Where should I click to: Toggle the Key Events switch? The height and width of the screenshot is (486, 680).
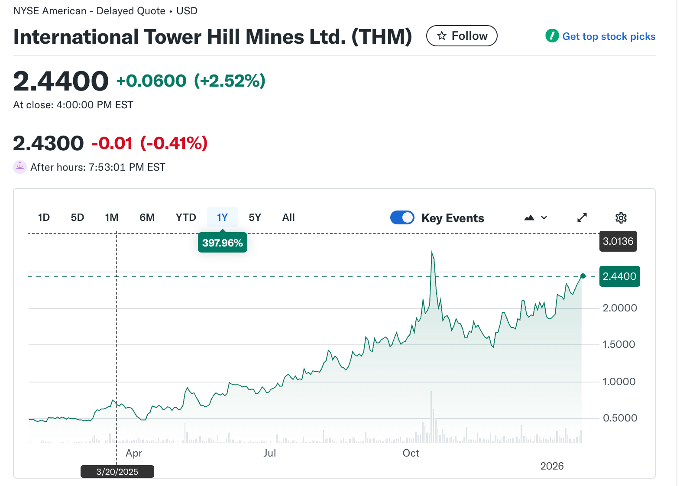(x=402, y=217)
